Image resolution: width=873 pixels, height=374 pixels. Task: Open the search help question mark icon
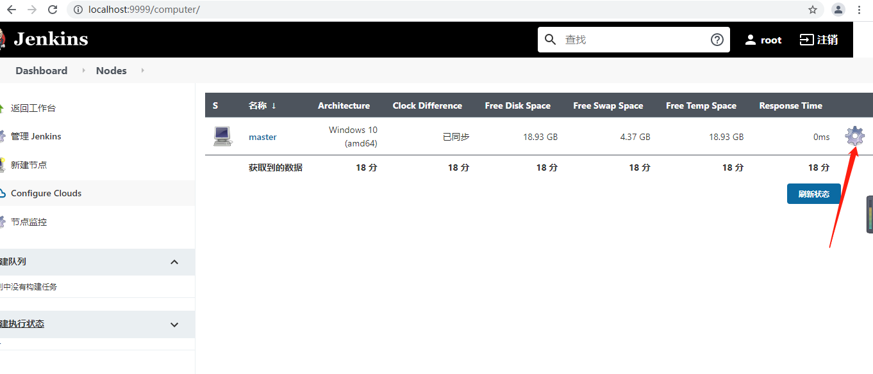(x=717, y=40)
